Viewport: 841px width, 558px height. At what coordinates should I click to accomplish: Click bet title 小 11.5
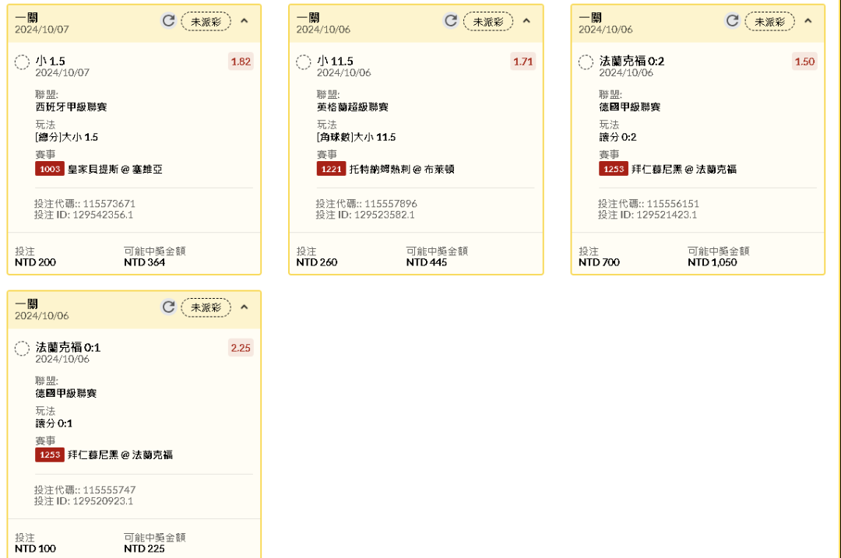[x=335, y=61]
